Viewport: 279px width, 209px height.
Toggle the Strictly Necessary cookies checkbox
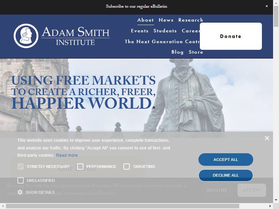click(x=21, y=167)
